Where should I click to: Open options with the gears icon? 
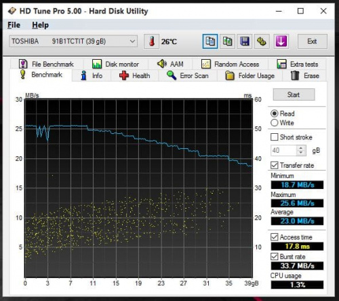[262, 41]
